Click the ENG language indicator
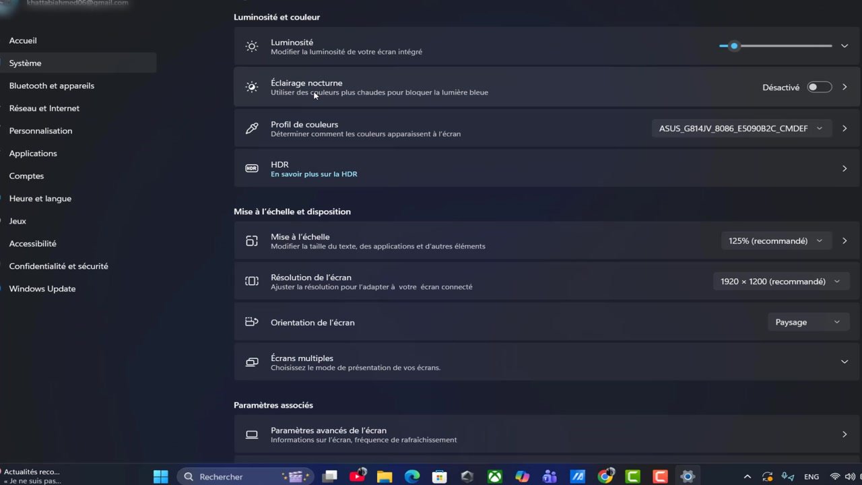Viewport: 862px width, 485px height. coord(811,477)
